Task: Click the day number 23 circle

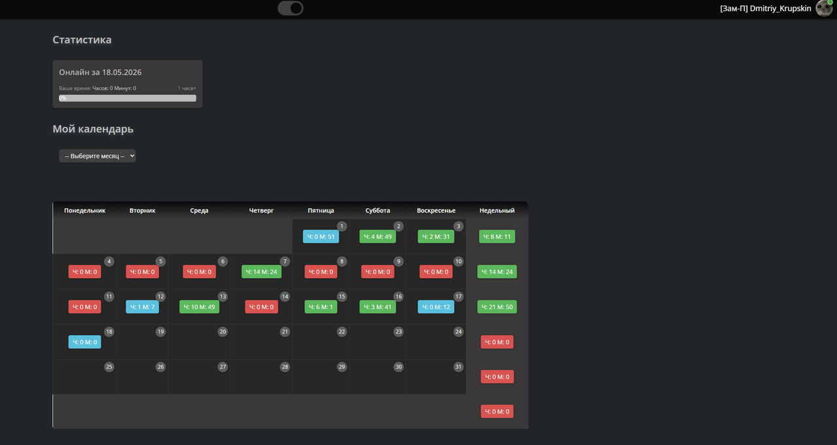Action: (x=399, y=332)
